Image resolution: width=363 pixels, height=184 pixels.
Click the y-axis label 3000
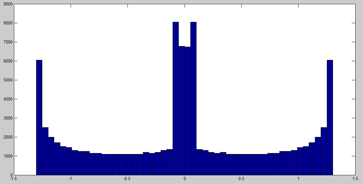point(8,118)
